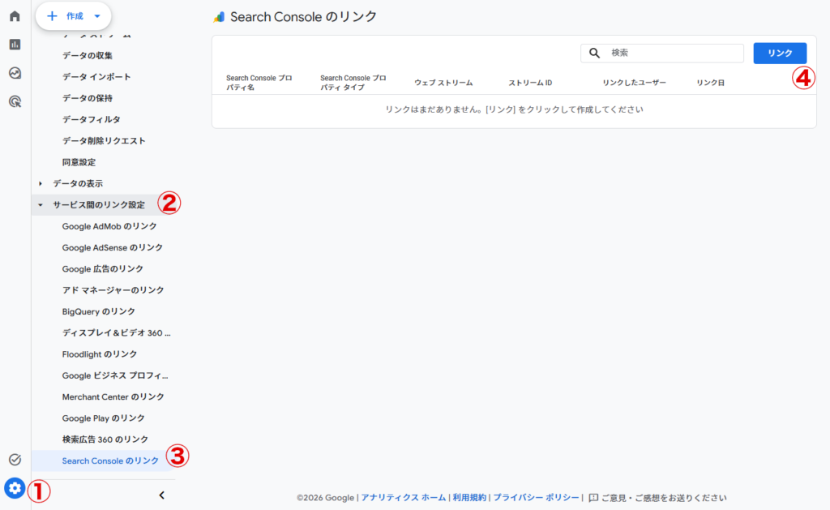This screenshot has width=830, height=510.
Task: Click the plus icon in 作成 button
Action: click(x=52, y=16)
